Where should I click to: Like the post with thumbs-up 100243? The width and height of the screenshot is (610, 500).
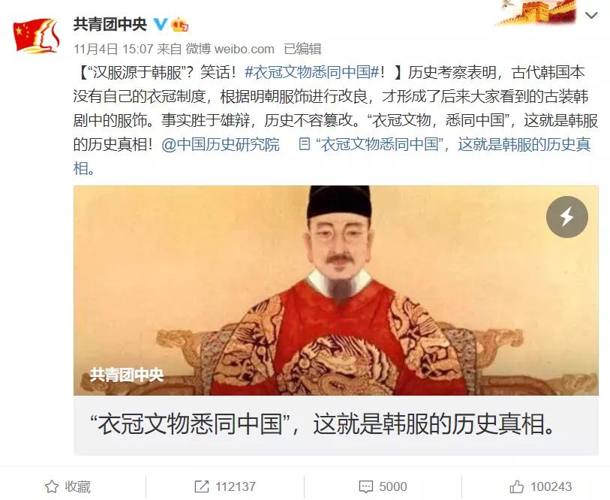[x=517, y=486]
